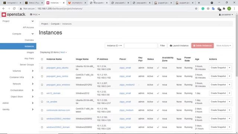Screen dimensions: 238x134
Task: Select Instances in the sidebar
Action: click(18, 46)
